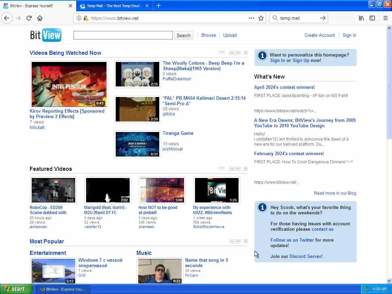Click the Sign Up link in personalize box
The image size is (392, 294).
tap(301, 60)
